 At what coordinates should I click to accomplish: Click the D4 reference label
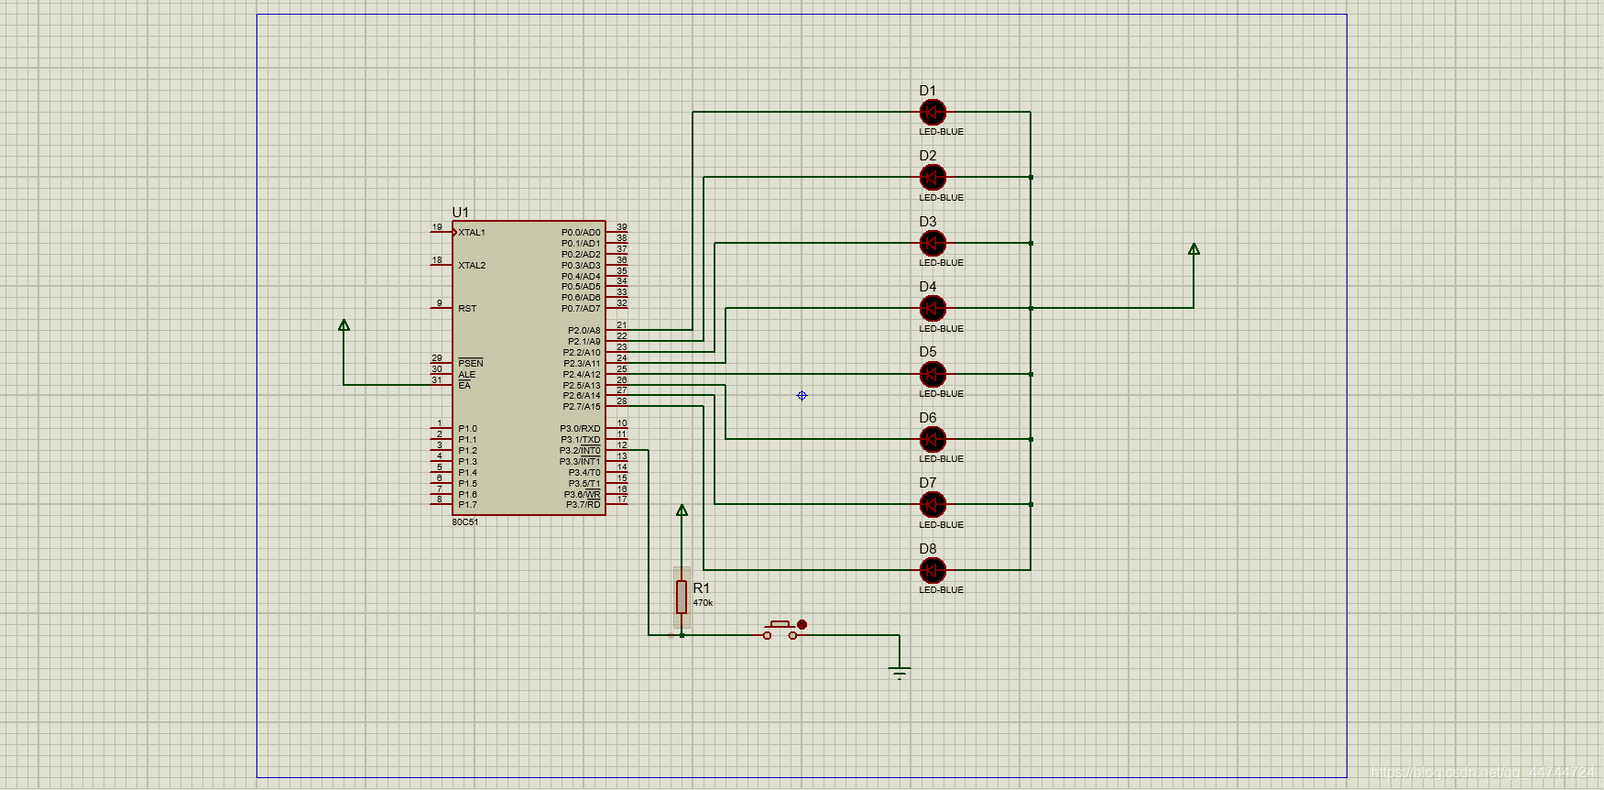coord(928,287)
